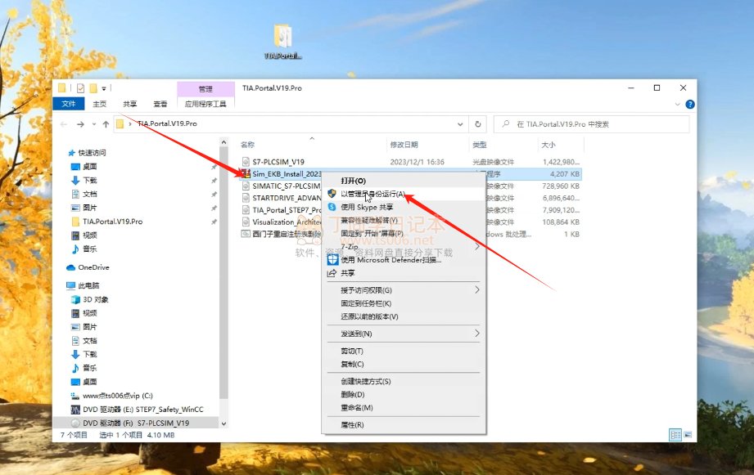Viewport: 754px width, 475px height.
Task: Switch to Large icons view in status bar
Action: tap(689, 435)
